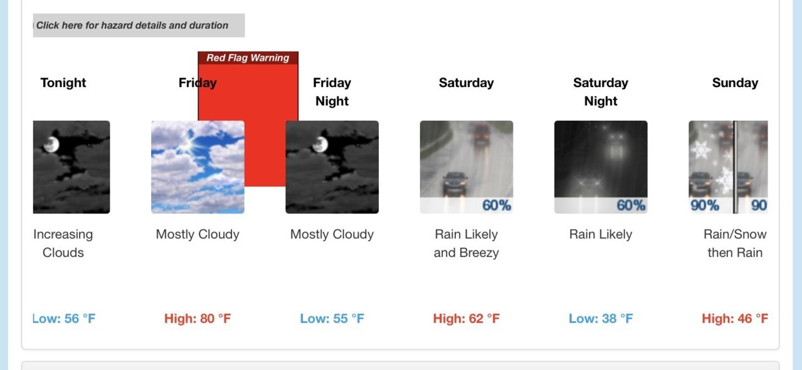Click the Low: 56 °F temperature
Screen dimensions: 802x370
pyautogui.click(x=64, y=319)
